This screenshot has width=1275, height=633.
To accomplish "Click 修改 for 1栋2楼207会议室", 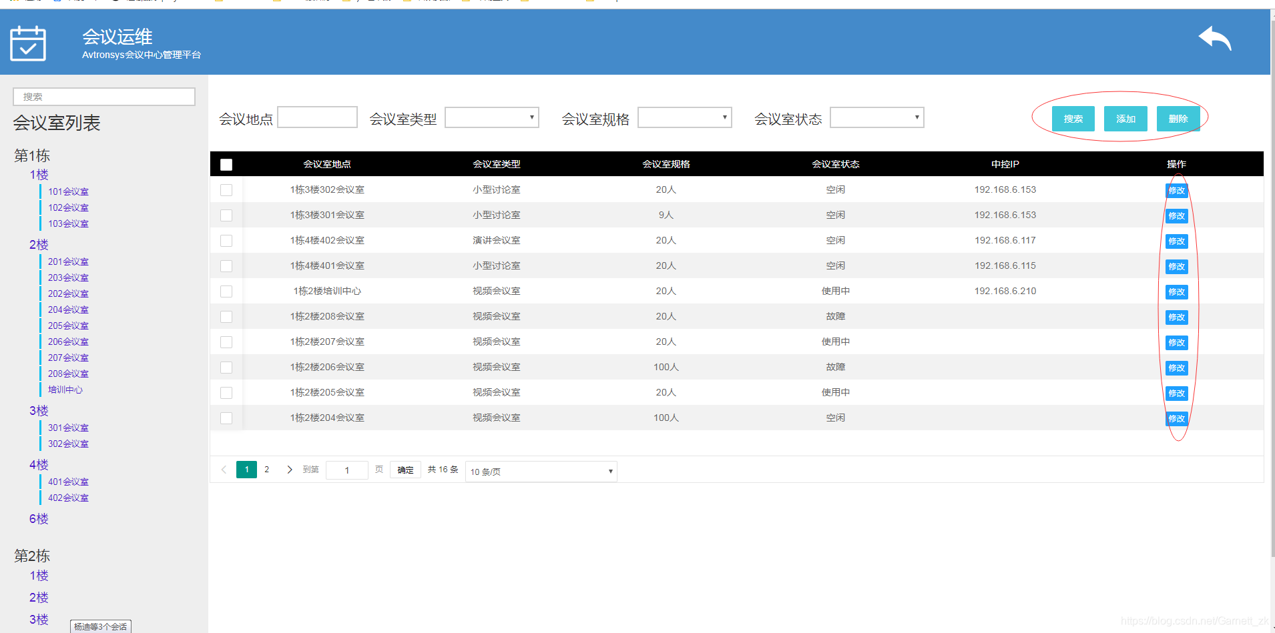I will coord(1177,343).
